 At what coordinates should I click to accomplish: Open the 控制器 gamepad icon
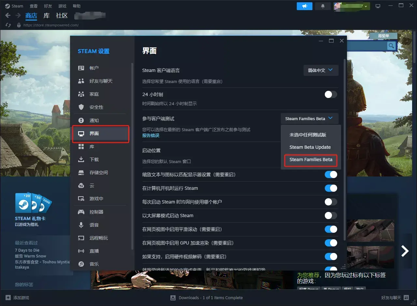click(81, 212)
